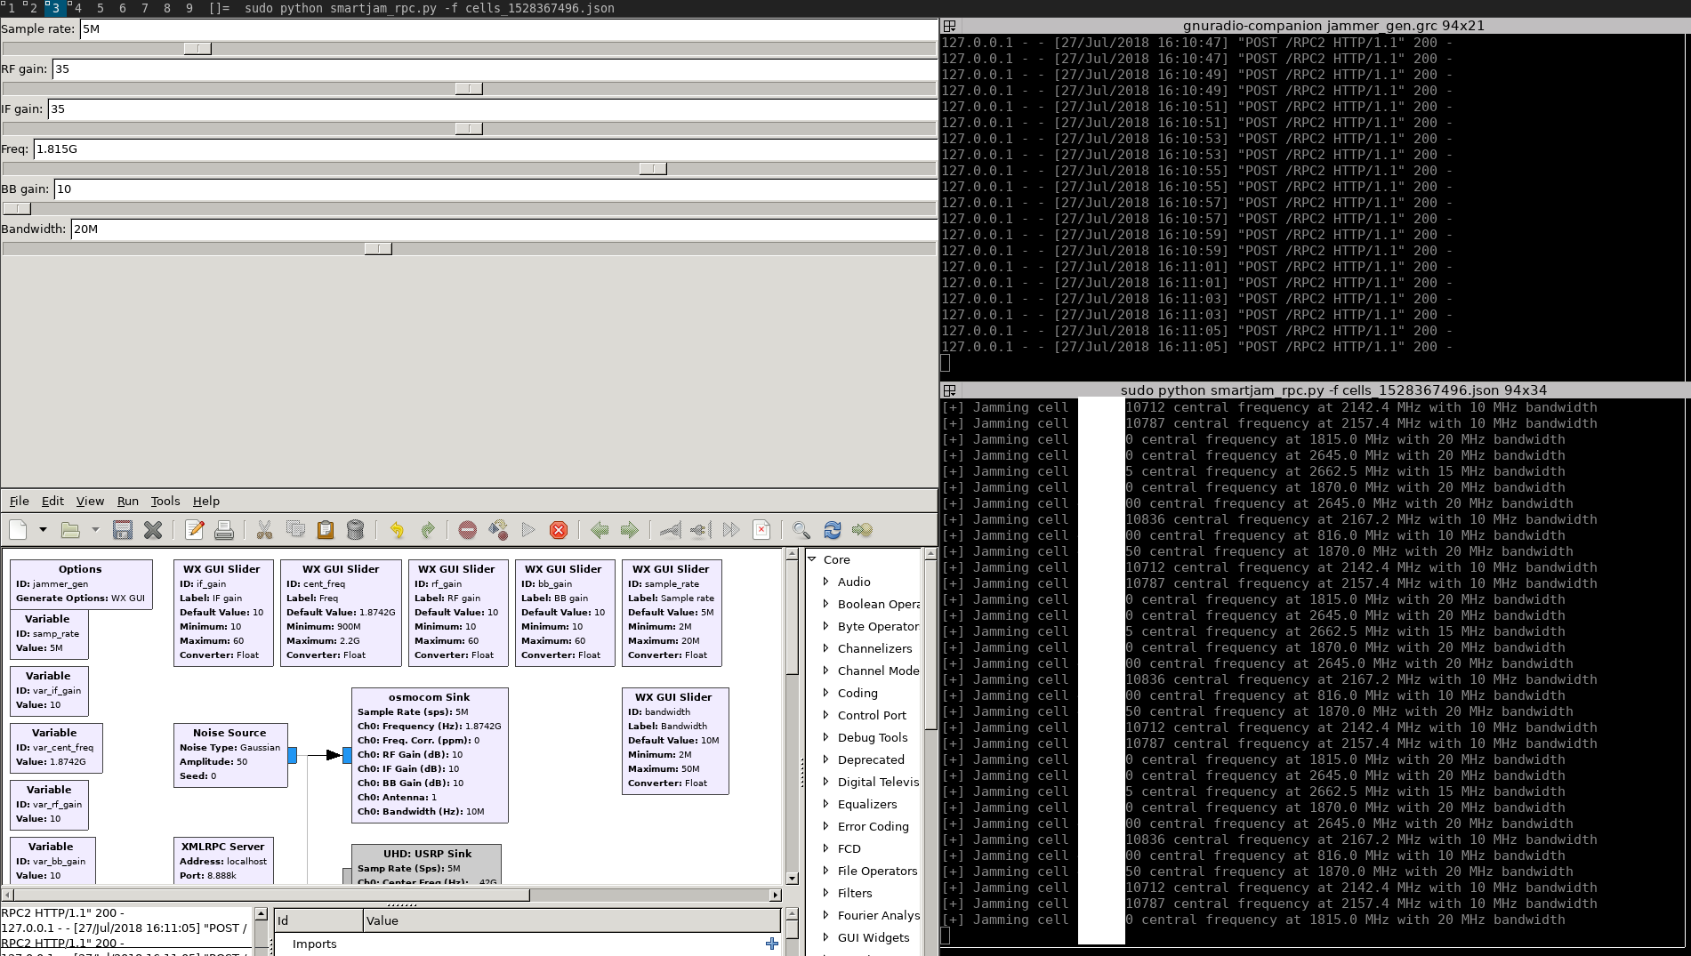Switch to workspace 1 in the top bar

click(11, 8)
